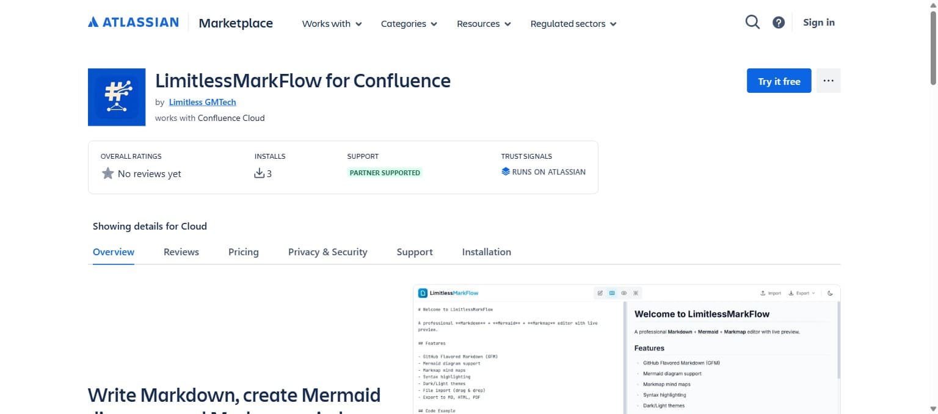The image size is (938, 414).
Task: Open the Limitless GMTech vendor link
Action: click(202, 102)
